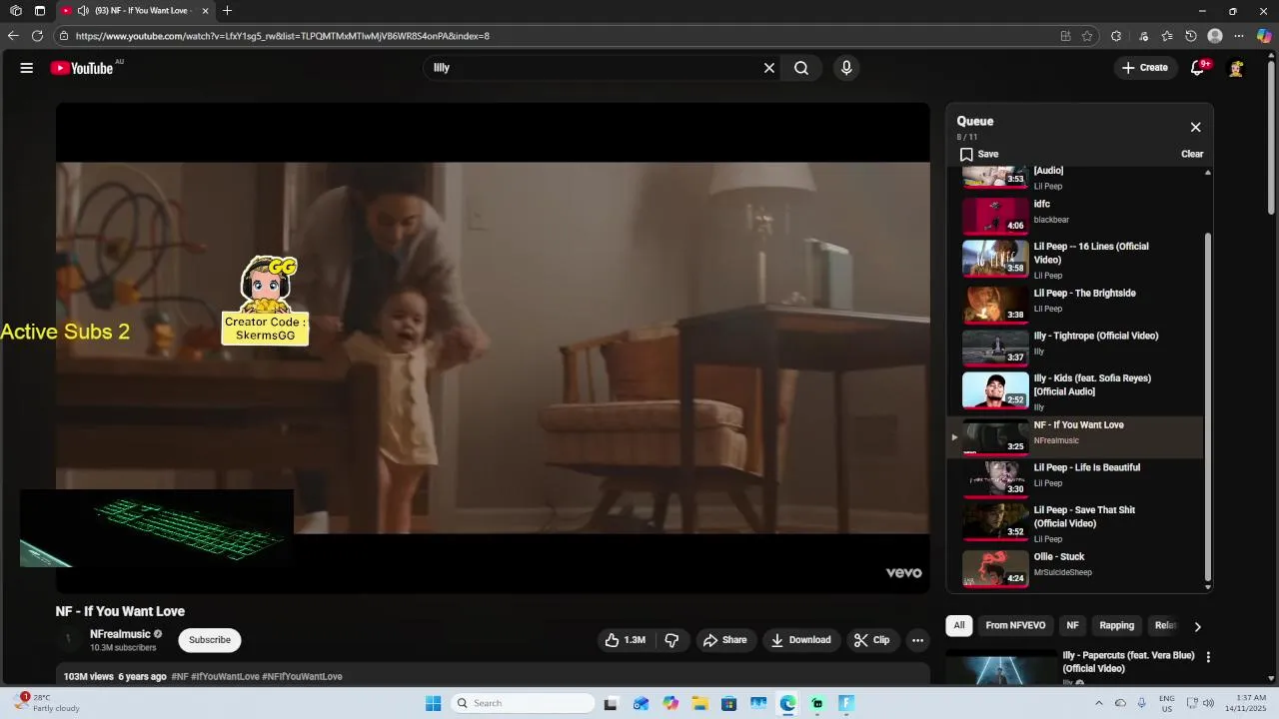Show more filter chips with arrow

click(1197, 626)
